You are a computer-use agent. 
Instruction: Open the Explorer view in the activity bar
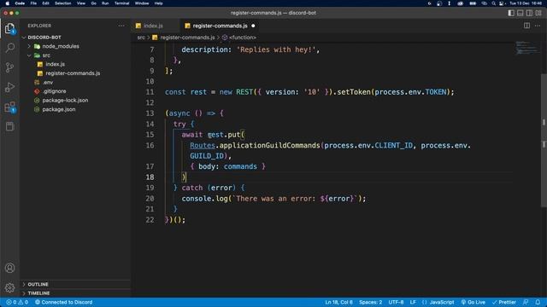(9, 28)
